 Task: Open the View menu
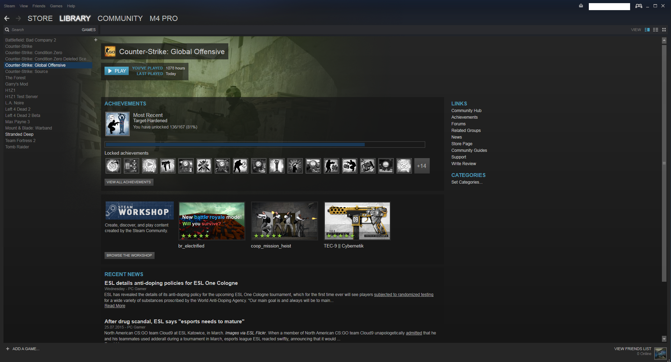coord(24,6)
